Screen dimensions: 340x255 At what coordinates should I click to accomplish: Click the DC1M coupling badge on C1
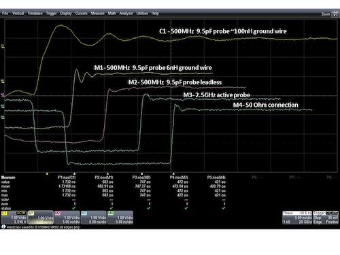click(21, 214)
